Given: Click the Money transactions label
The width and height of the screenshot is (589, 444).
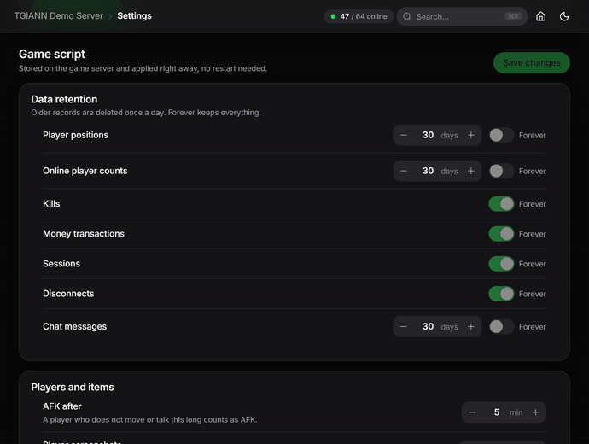Looking at the screenshot, I should click(x=84, y=234).
